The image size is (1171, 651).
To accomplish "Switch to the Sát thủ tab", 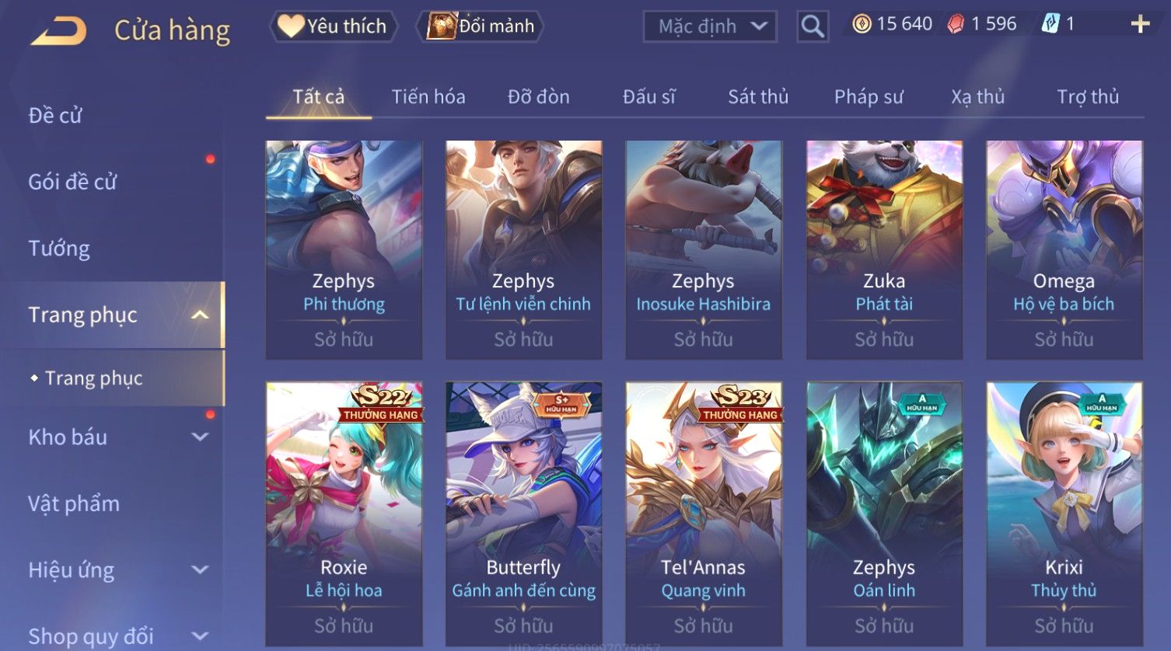I will (x=758, y=96).
